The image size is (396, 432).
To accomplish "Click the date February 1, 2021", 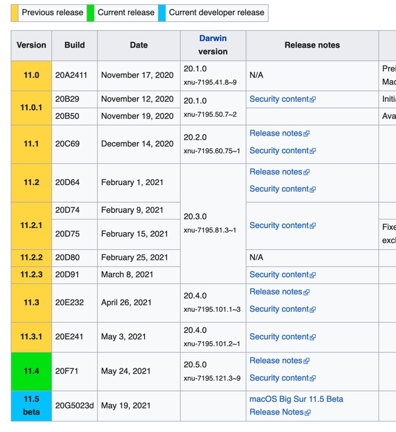I will (x=132, y=182).
